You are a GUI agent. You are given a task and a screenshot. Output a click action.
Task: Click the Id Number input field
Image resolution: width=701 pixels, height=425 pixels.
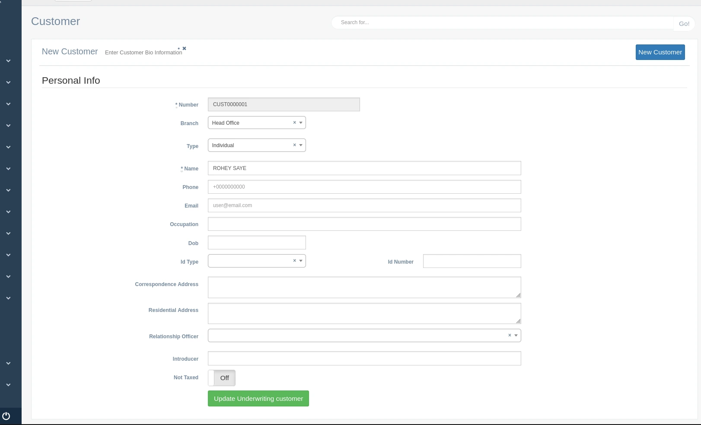click(472, 261)
